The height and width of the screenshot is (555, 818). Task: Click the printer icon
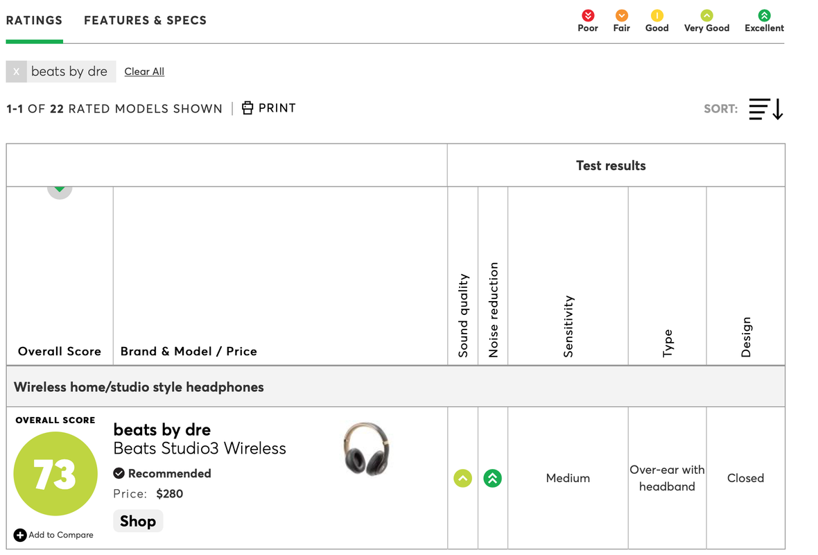(x=247, y=108)
